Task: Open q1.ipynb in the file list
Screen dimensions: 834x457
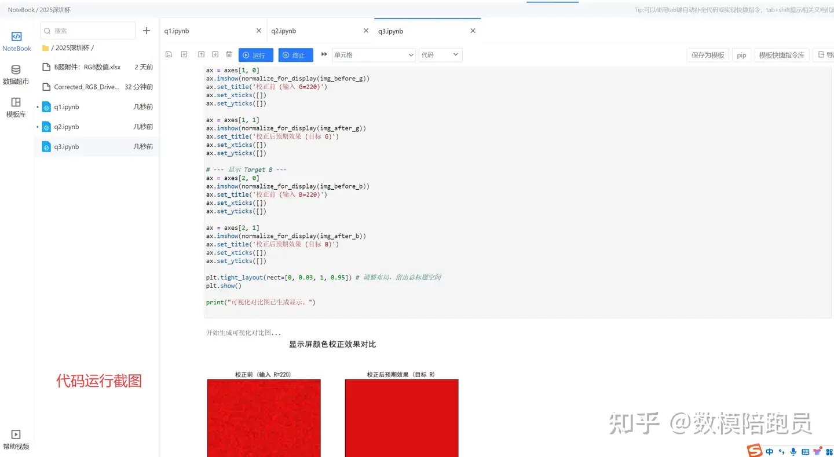Action: pos(66,107)
